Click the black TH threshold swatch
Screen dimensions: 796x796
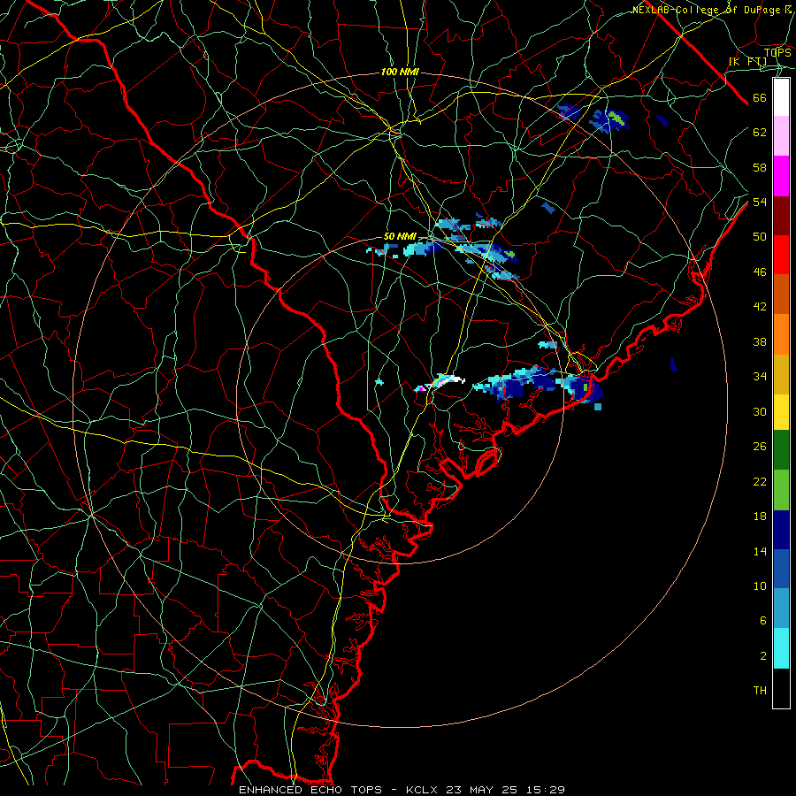point(781,688)
